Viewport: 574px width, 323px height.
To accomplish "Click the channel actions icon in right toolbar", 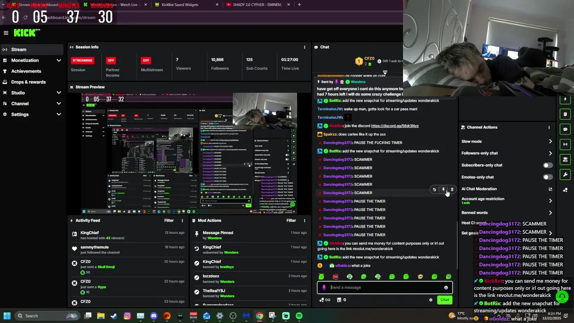I will tap(565, 160).
